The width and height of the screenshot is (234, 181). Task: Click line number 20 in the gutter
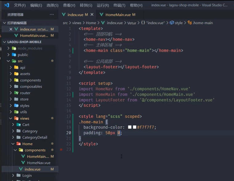tap(69, 133)
